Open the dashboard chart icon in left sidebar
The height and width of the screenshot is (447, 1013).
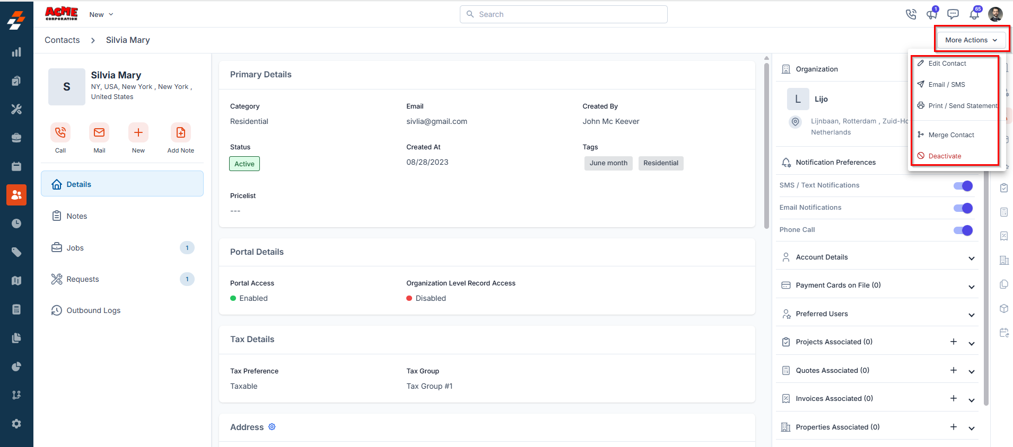click(16, 52)
